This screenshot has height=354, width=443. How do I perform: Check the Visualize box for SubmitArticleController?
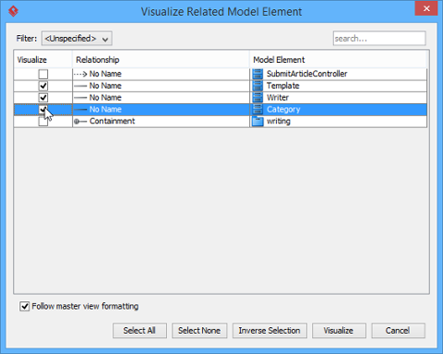[x=43, y=74]
